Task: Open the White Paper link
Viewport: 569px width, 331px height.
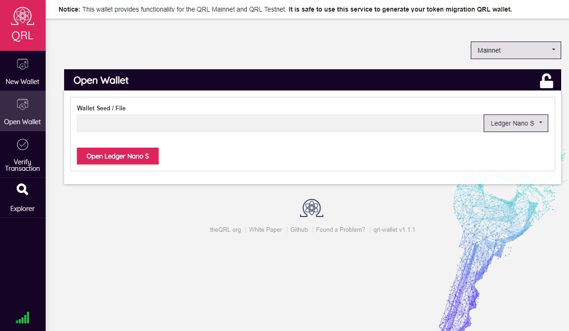Action: point(266,229)
